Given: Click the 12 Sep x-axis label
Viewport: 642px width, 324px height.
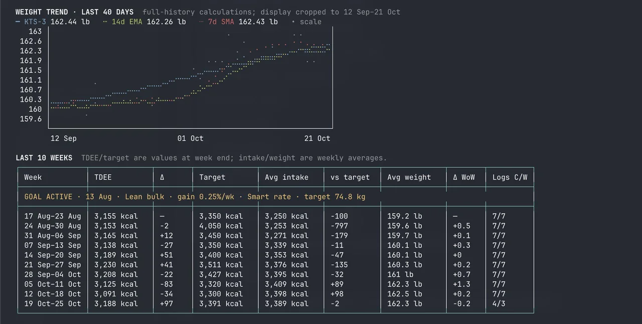Looking at the screenshot, I should (64, 138).
